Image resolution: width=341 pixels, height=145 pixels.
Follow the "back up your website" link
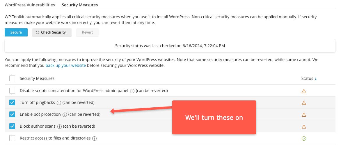(66, 65)
